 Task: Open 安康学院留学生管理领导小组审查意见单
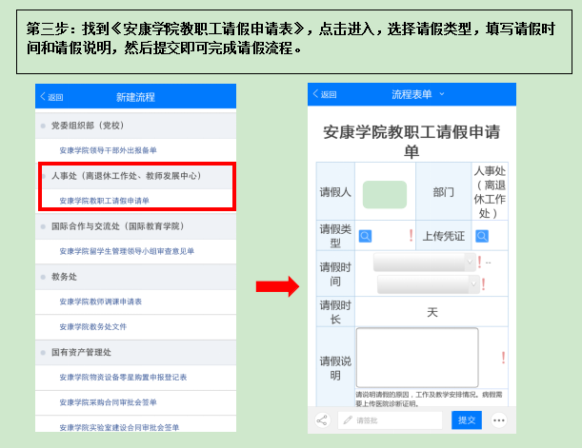(x=126, y=251)
